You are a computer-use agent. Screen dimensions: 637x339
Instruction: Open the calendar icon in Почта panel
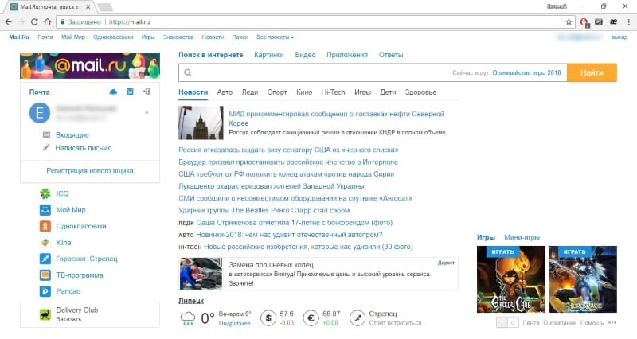tap(130, 92)
